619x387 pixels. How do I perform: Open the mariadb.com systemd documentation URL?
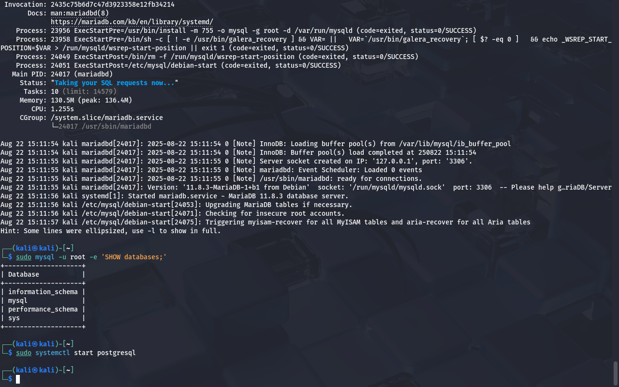(x=132, y=22)
